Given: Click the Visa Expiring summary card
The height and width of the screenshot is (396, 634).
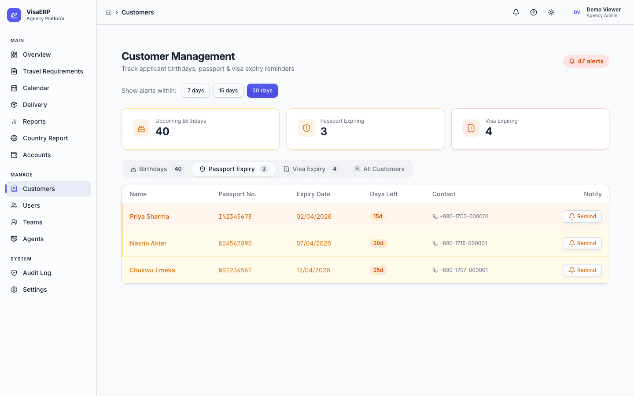Looking at the screenshot, I should point(530,128).
